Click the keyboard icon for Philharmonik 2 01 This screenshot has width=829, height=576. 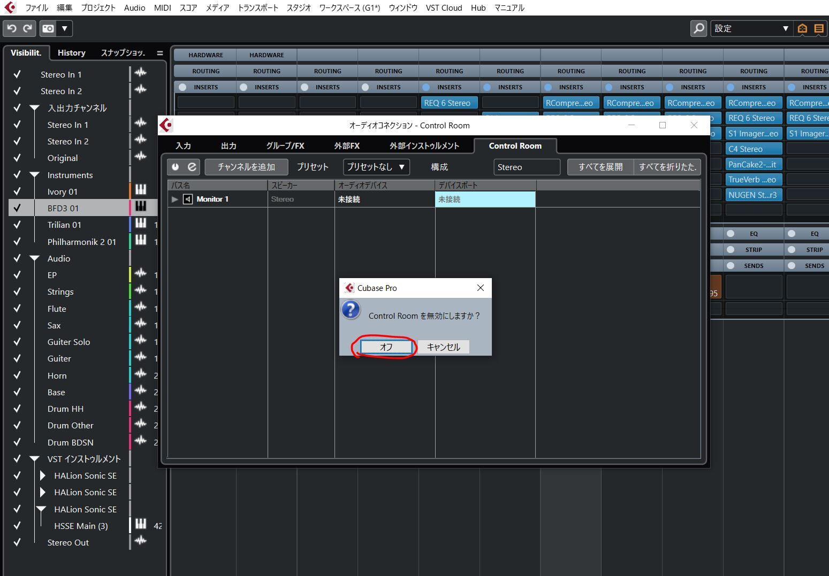pyautogui.click(x=141, y=240)
